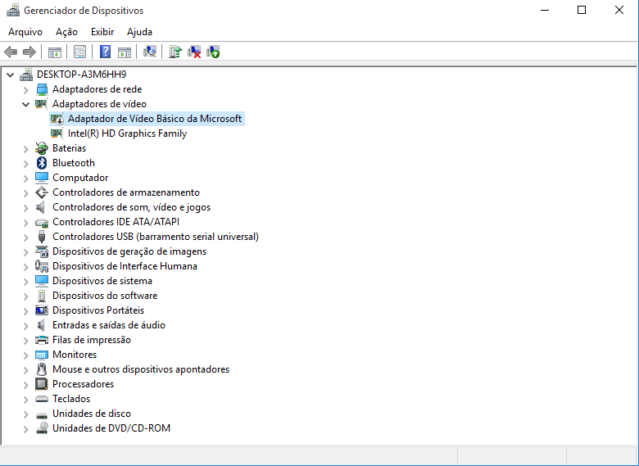Click the Back arrow in the toolbar
Screen dimensions: 639x466
tap(11, 52)
